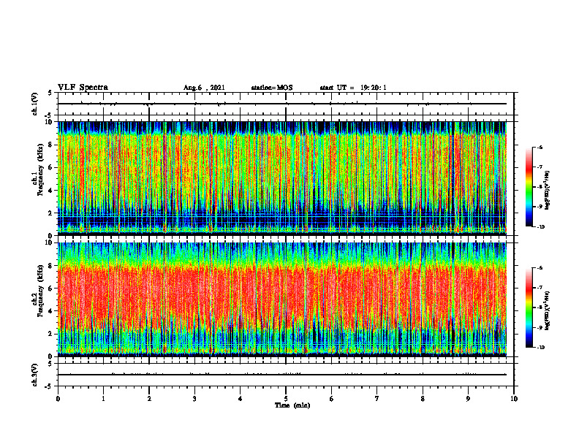Click the ch.1(V) axis tick label "5"

pyautogui.click(x=50, y=93)
